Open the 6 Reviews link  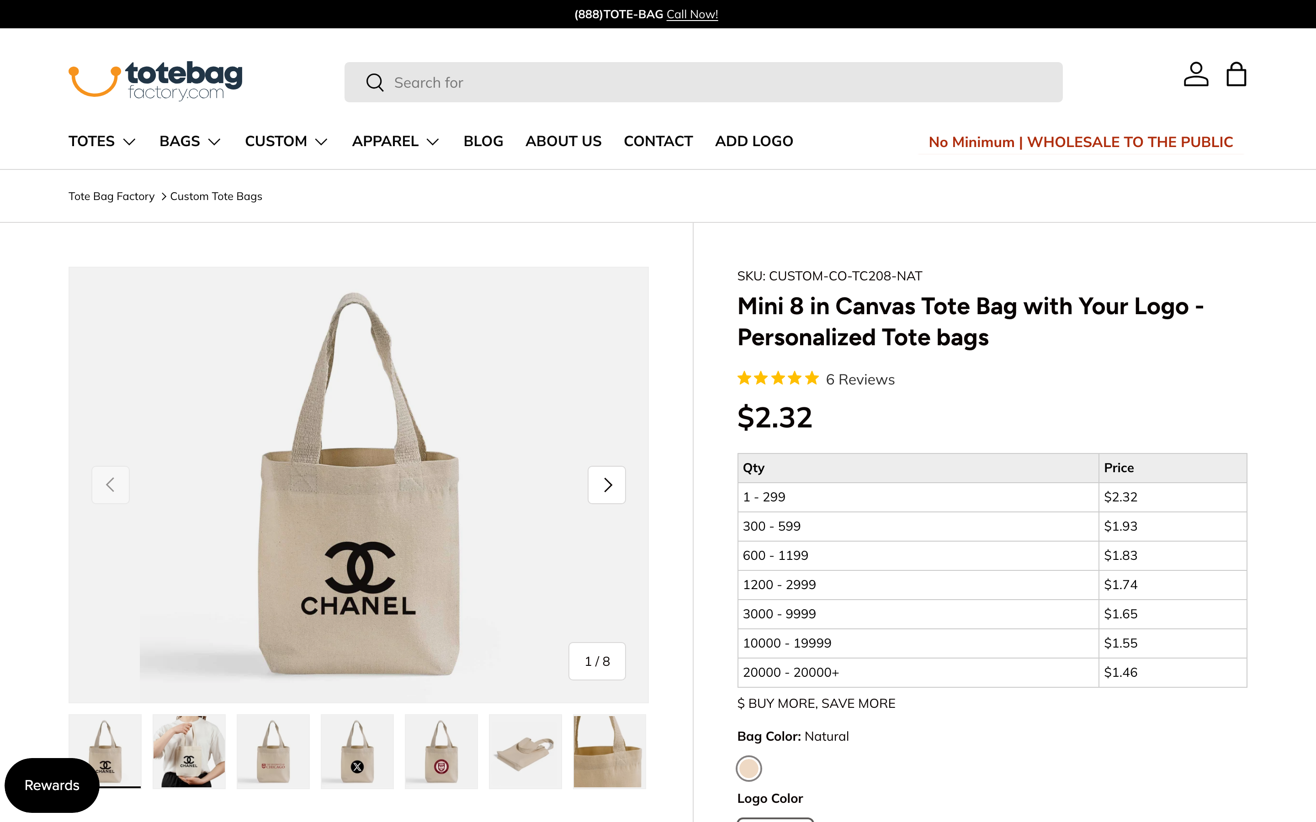click(x=860, y=379)
